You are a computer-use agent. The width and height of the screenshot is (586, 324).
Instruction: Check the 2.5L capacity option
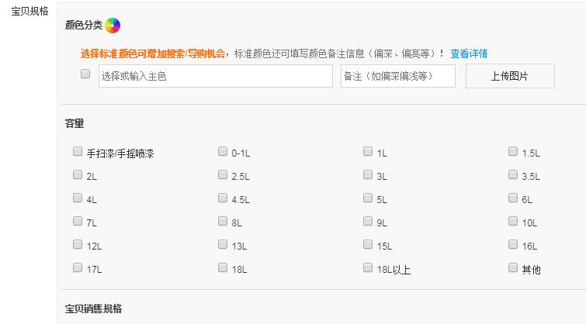[222, 174]
